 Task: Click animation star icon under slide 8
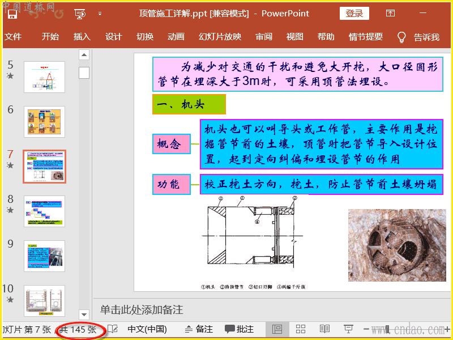[x=10, y=210]
